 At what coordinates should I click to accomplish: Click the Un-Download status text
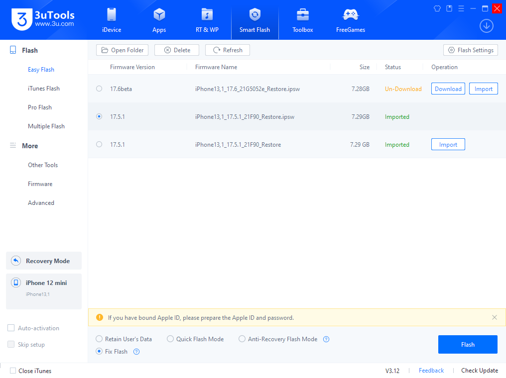tap(403, 89)
